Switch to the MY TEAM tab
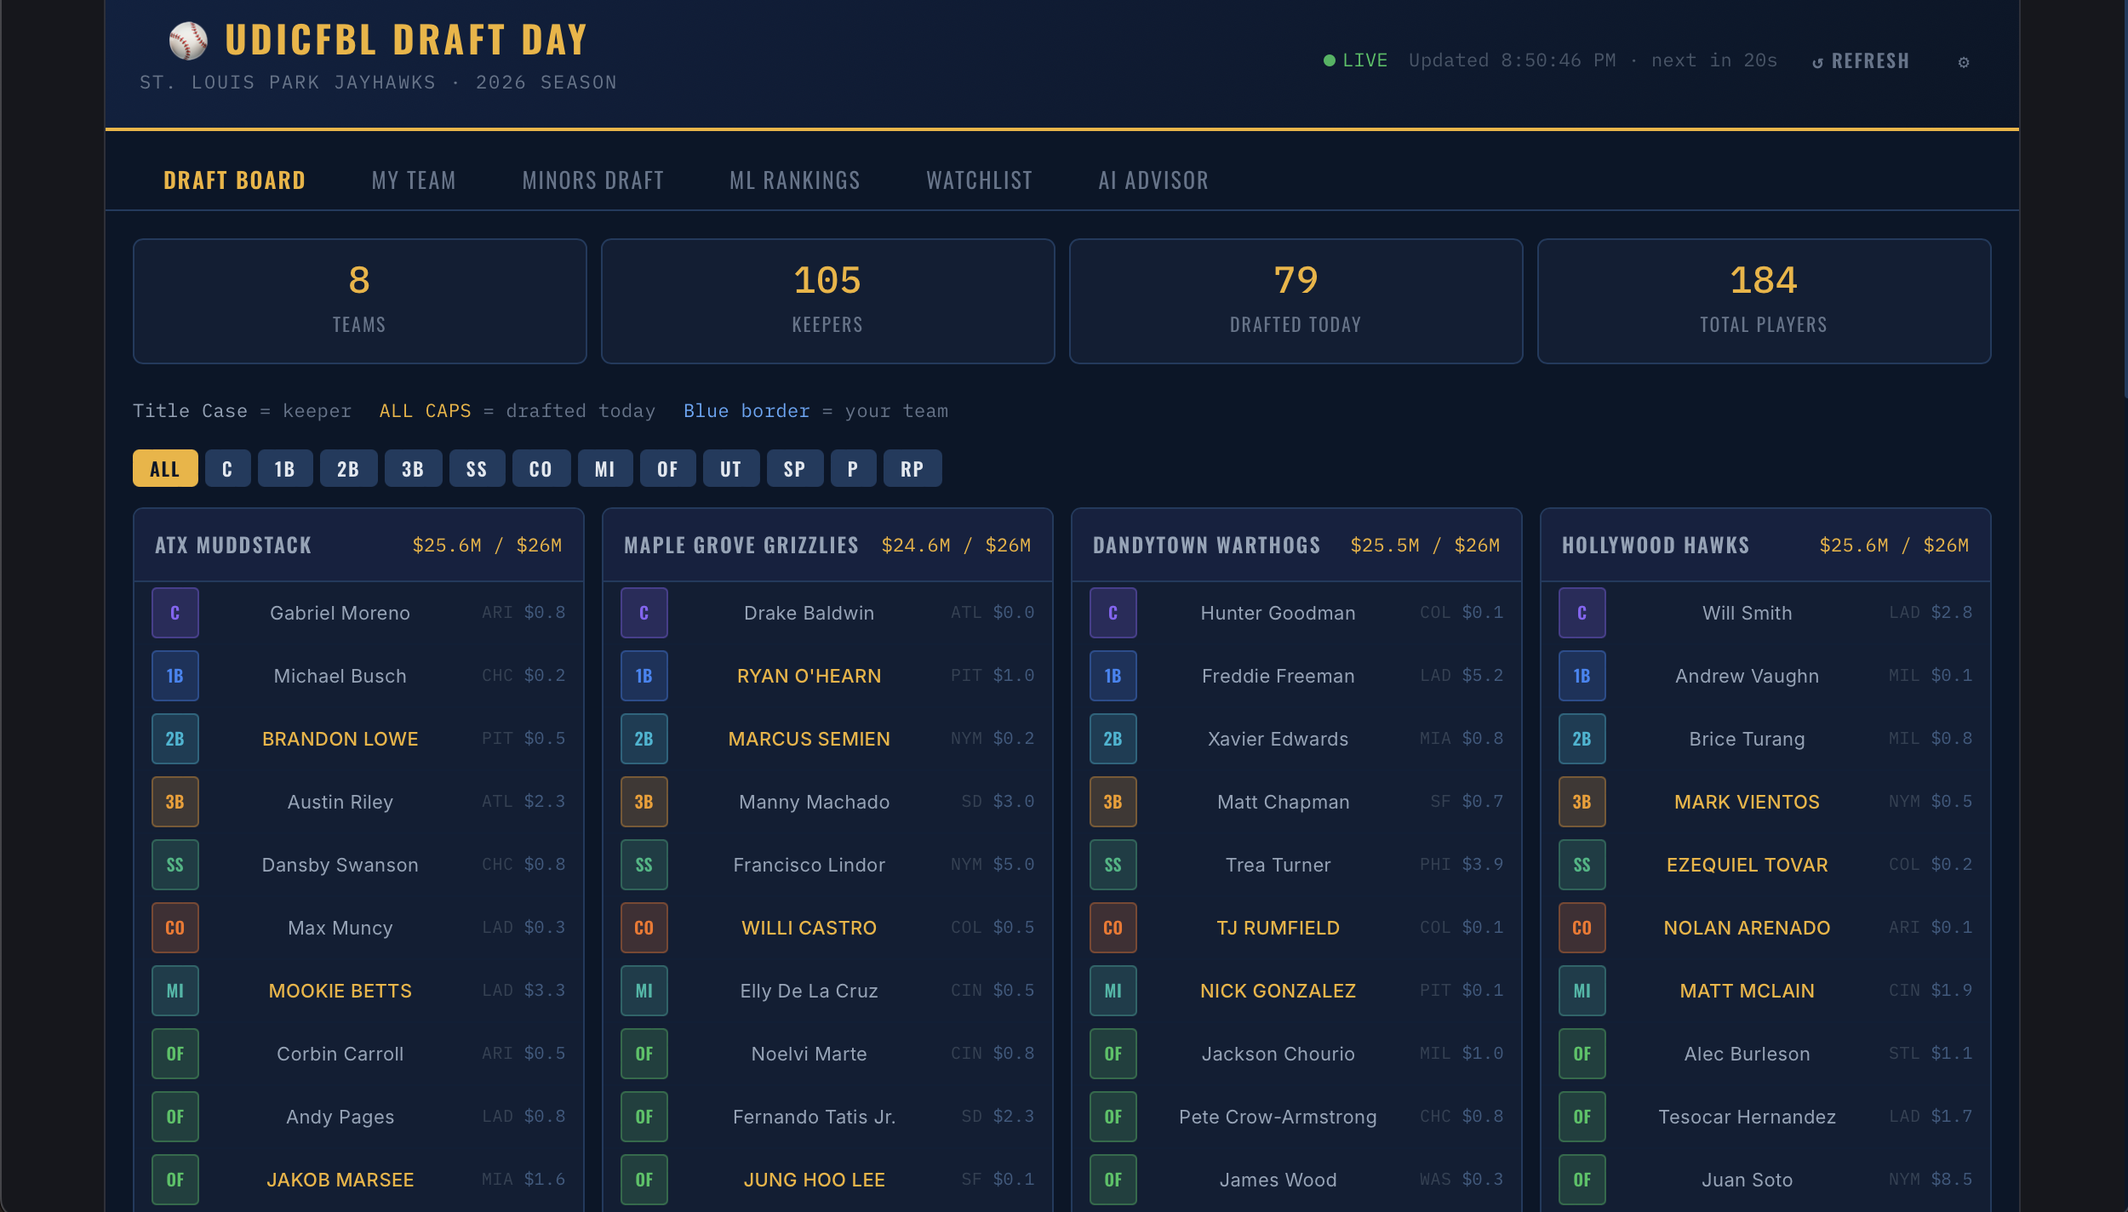The height and width of the screenshot is (1212, 2128). 414,180
